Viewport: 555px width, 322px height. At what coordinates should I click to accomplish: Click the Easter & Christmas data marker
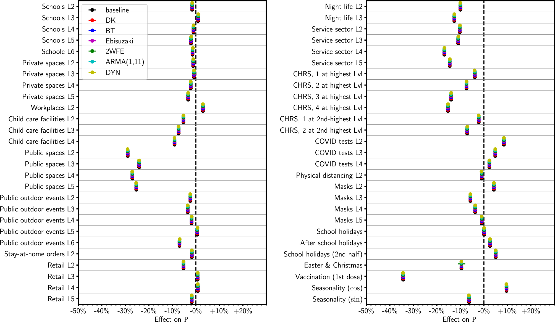click(461, 265)
